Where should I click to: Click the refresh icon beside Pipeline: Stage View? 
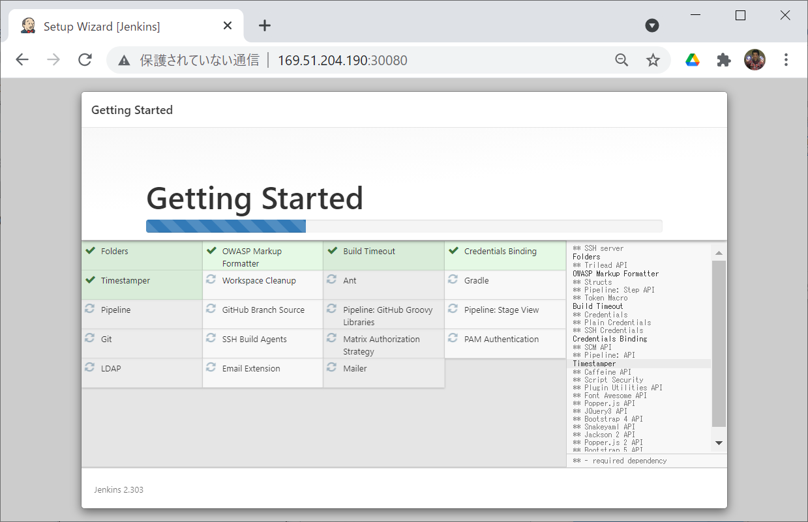(x=453, y=309)
